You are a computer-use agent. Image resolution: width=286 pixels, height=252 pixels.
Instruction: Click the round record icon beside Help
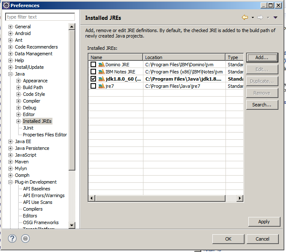(x=25, y=238)
